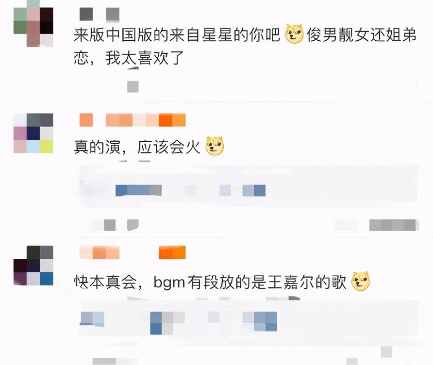The image size is (433, 365).
Task: Click bright orange badge beside second username
Action: coord(172,120)
